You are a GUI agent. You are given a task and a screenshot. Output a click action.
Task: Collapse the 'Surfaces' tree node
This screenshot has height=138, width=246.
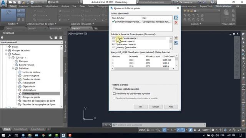[6, 54]
